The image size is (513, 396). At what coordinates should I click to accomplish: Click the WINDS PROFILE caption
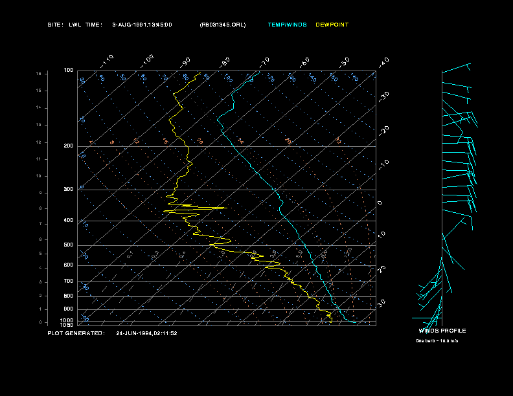click(x=442, y=331)
